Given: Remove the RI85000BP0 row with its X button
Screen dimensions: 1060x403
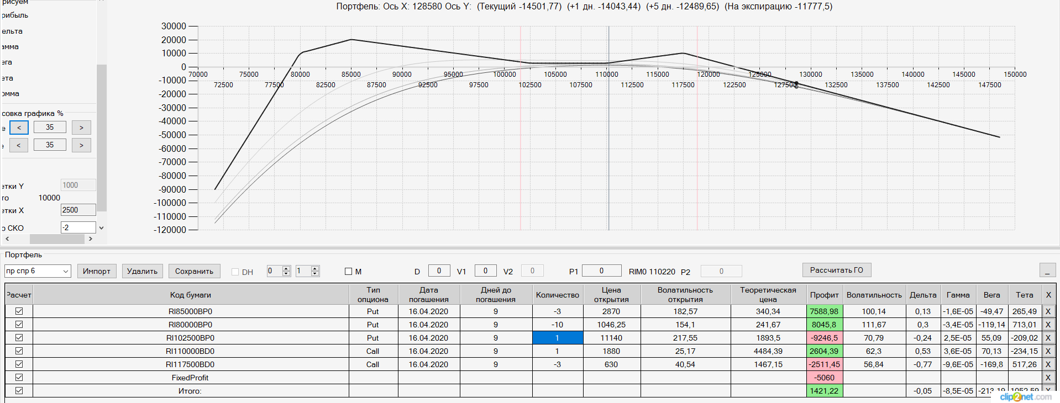Looking at the screenshot, I should [x=1048, y=311].
